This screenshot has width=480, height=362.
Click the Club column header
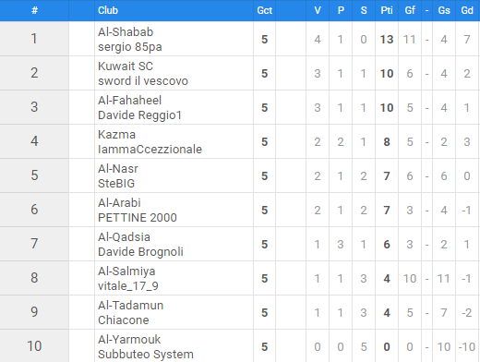click(x=108, y=10)
